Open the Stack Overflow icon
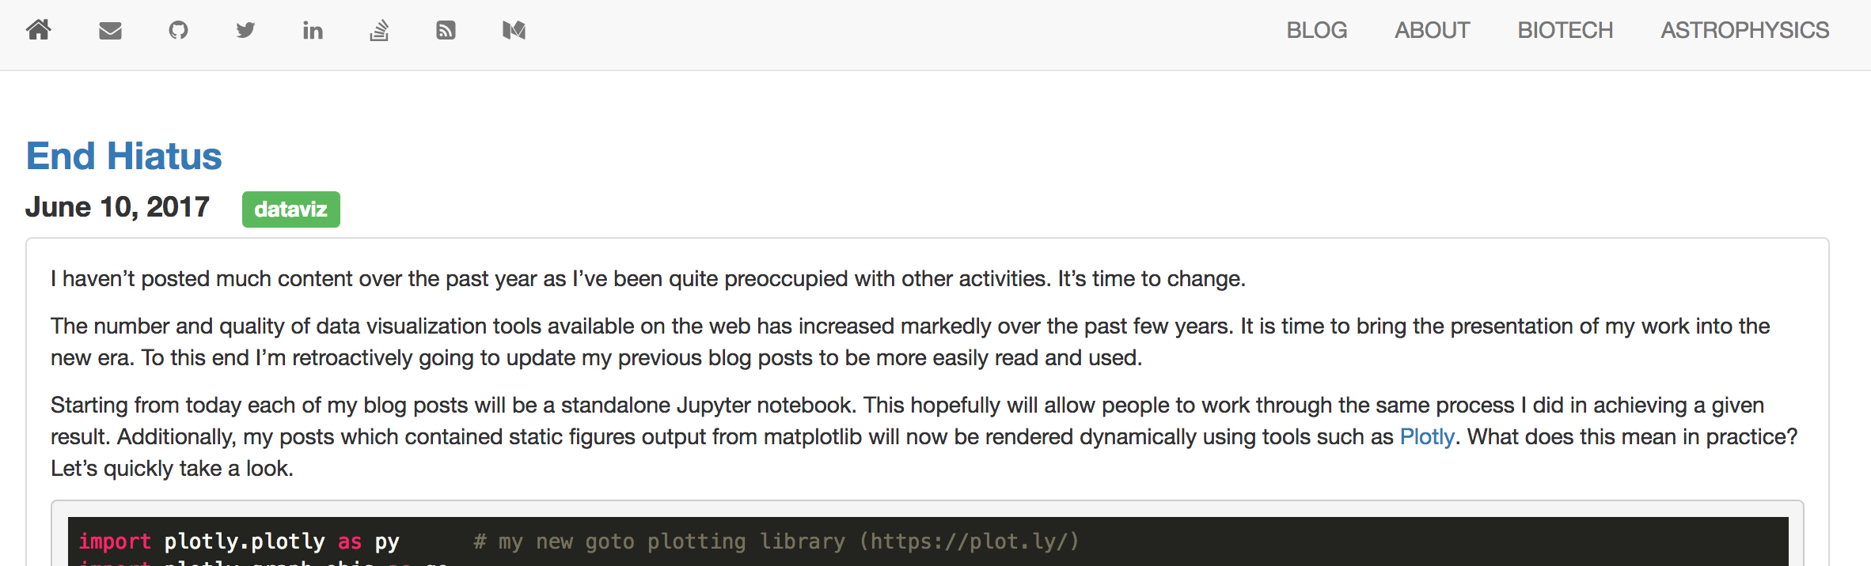Screen dimensions: 1871x566 pos(379,30)
